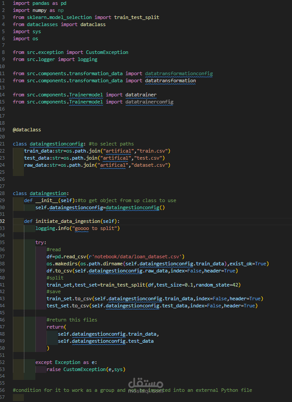Click the imported name 'datatrainerconfig'
This screenshot has width=292, height=402.
click(150, 102)
